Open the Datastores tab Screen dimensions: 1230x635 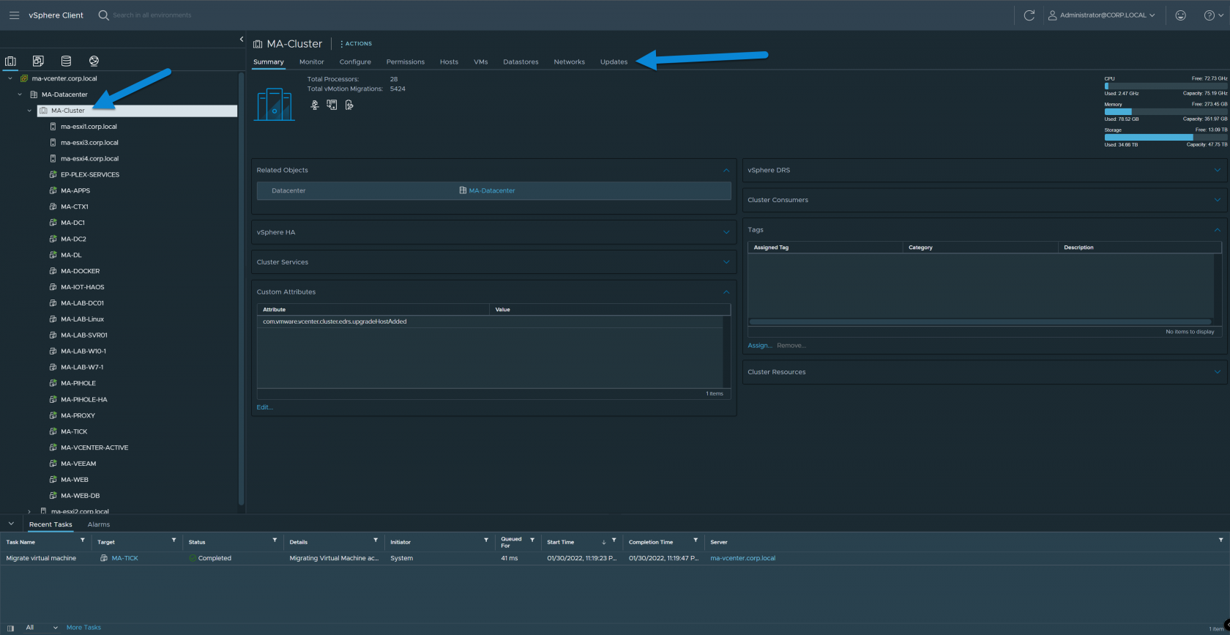click(521, 62)
